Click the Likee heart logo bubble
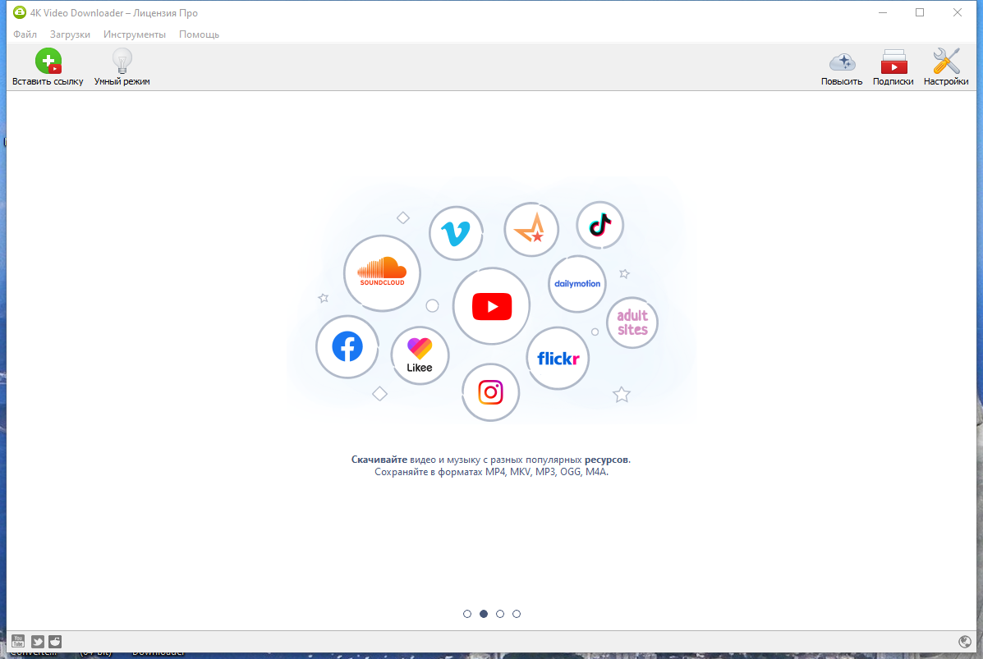The width and height of the screenshot is (983, 659). coord(420,355)
